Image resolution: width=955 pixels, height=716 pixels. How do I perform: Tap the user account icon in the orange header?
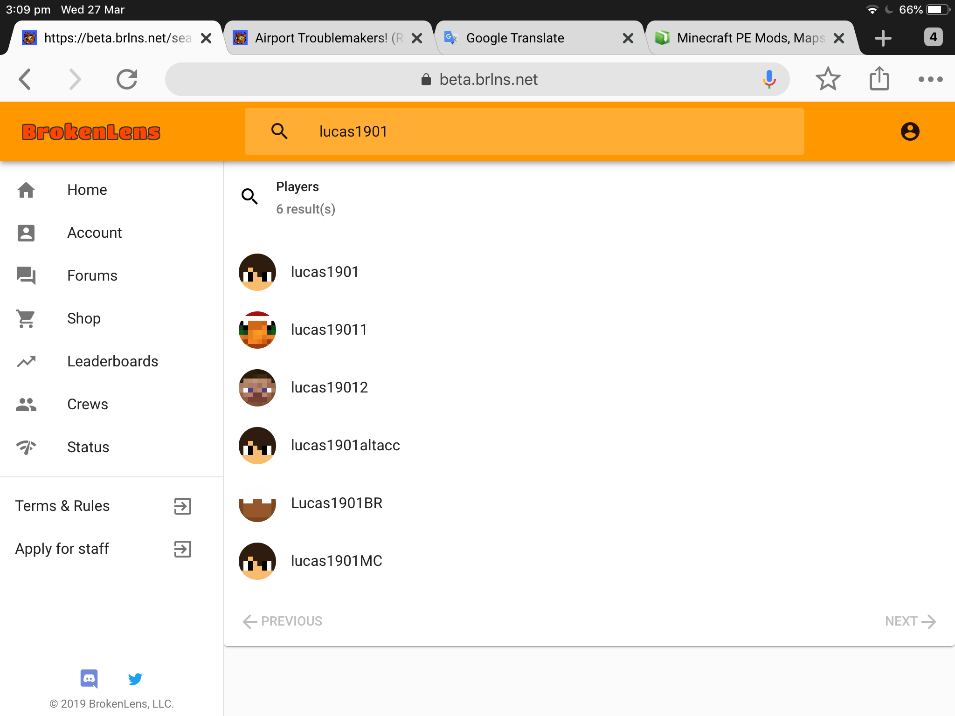click(910, 131)
